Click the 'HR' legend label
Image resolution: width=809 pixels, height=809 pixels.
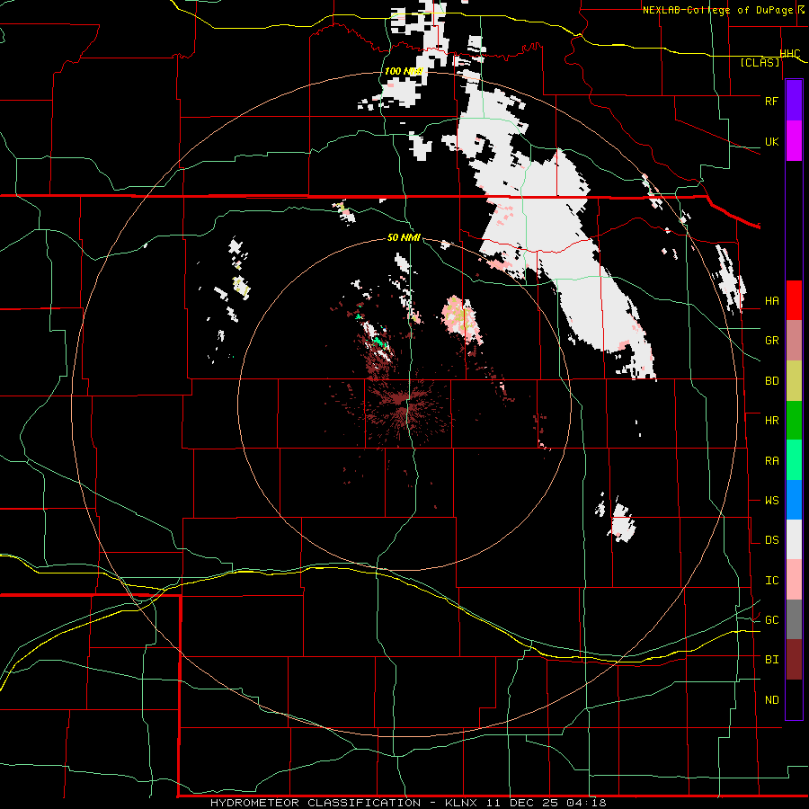[x=771, y=421]
